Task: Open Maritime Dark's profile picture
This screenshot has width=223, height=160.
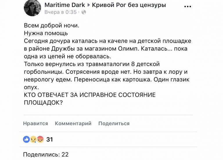Action: 32,8
